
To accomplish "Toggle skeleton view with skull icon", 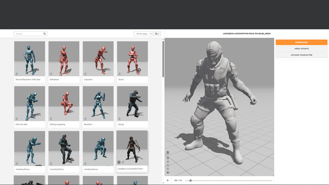I will [x=168, y=153].
